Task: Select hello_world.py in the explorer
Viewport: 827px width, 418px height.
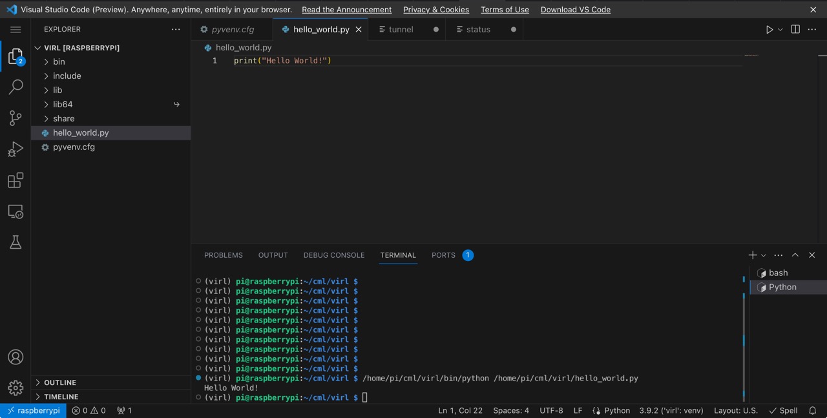Action: (110, 133)
